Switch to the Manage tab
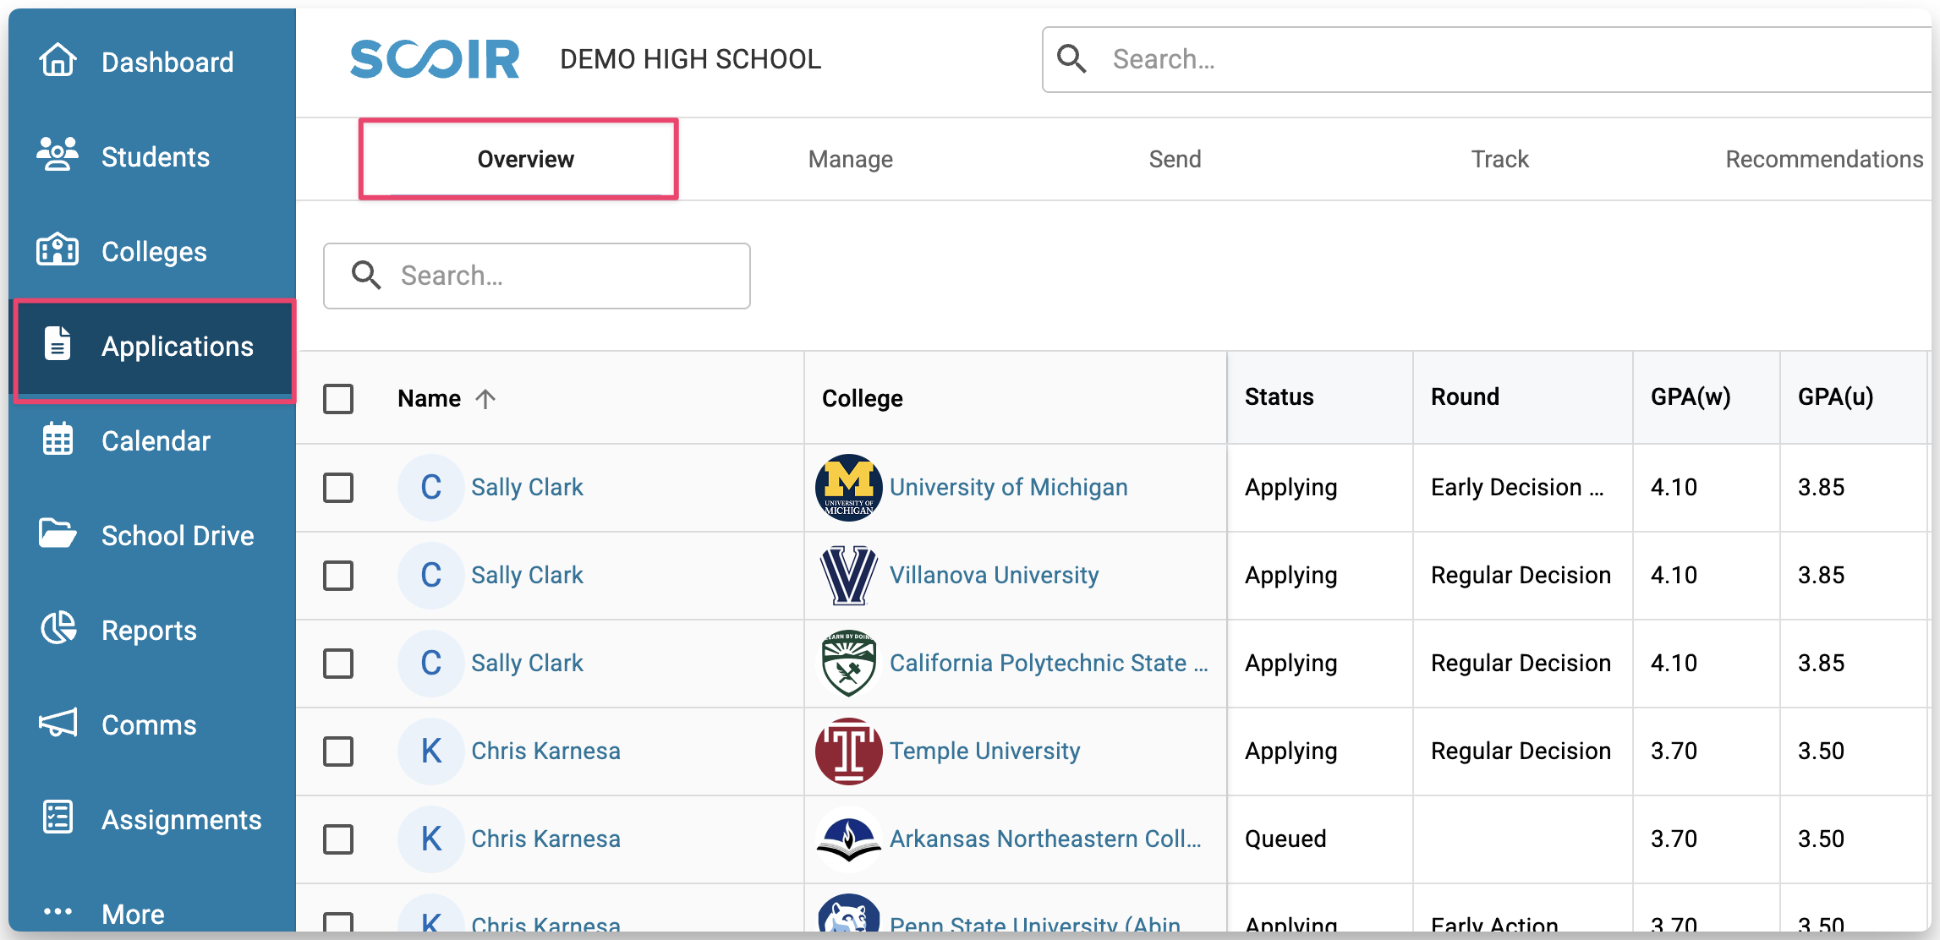 point(850,159)
